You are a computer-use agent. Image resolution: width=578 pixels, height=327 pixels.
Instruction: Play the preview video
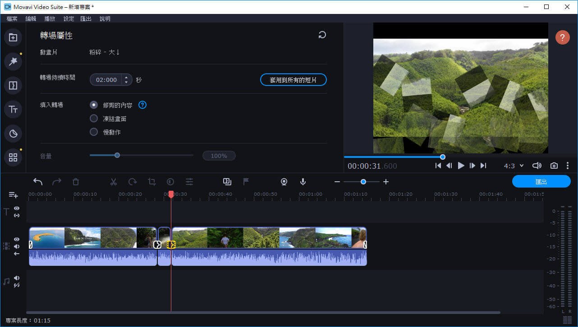(461, 166)
